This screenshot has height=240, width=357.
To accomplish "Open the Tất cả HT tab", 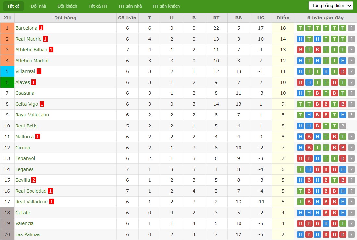I will [98, 6].
